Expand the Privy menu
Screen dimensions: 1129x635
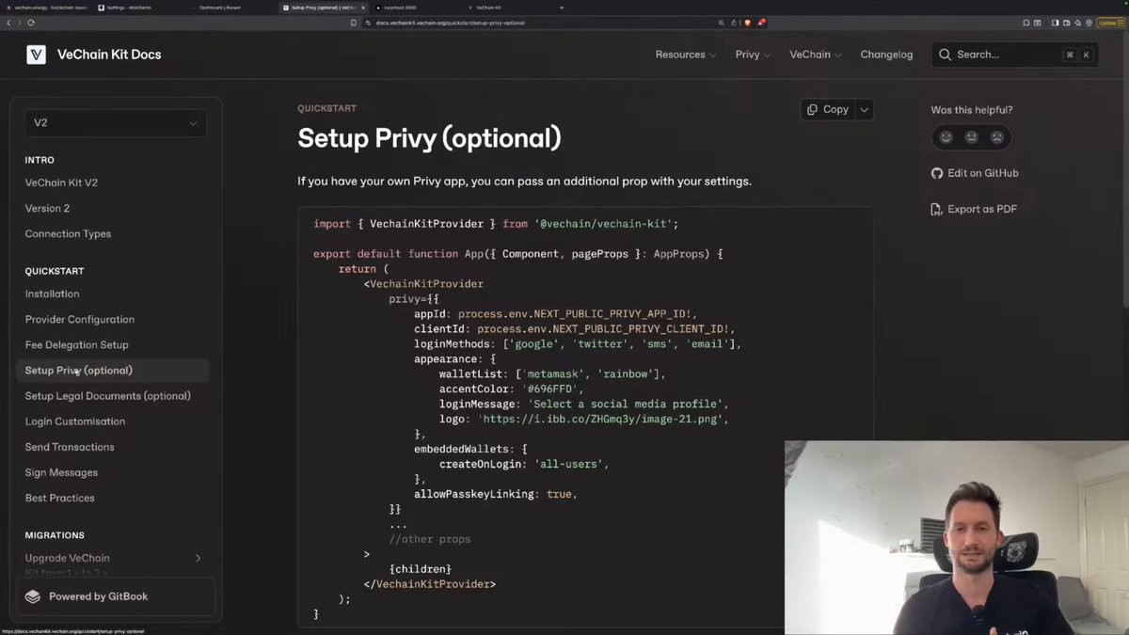click(x=753, y=55)
